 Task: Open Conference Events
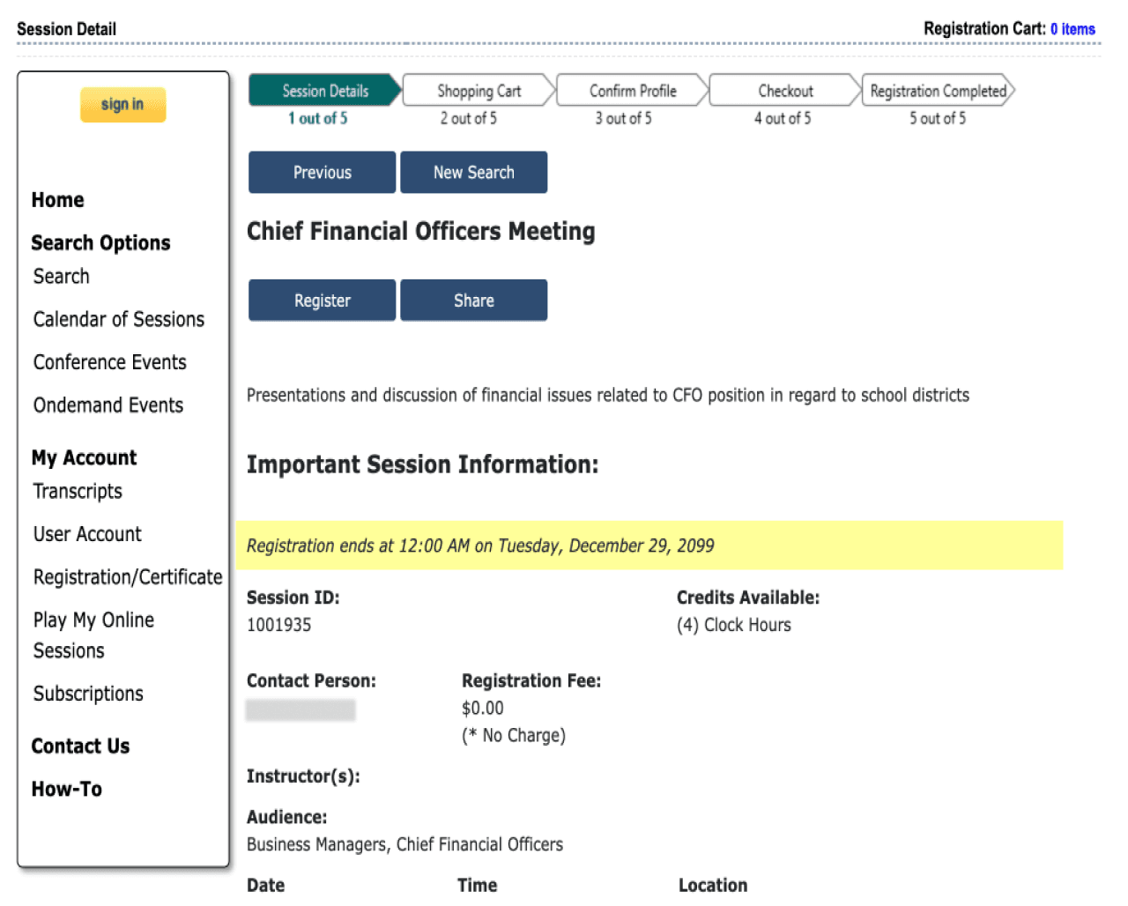point(110,362)
